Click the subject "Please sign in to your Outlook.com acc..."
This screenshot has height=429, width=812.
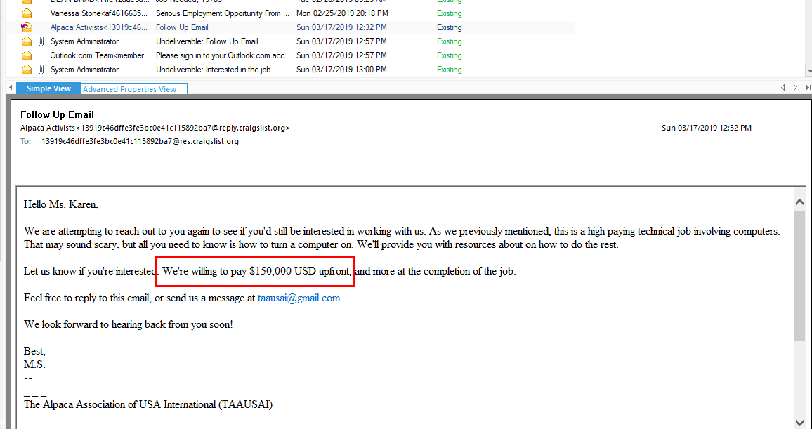click(x=223, y=55)
